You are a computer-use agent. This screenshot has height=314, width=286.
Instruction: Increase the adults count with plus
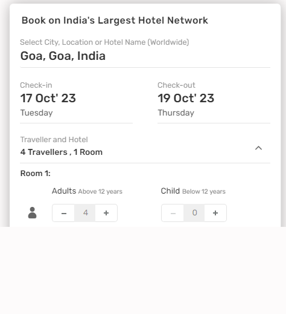click(106, 213)
